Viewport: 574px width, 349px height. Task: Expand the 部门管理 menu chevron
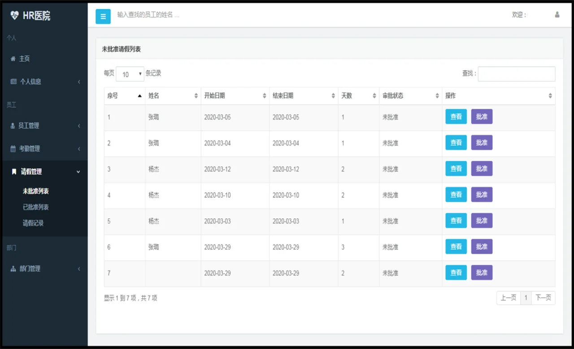(79, 268)
